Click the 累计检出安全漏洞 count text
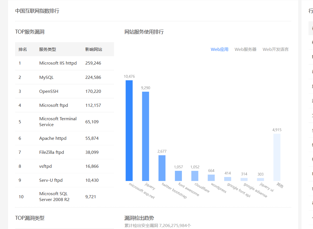Viewport: 313px width, 229px height. coord(158,226)
